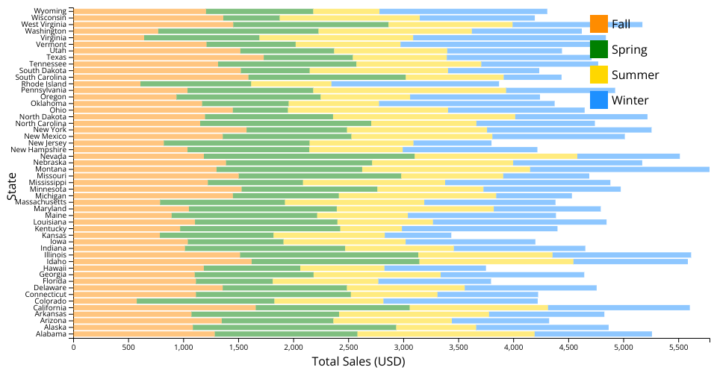
Task: Click the green Spring legend swatch
Action: click(x=598, y=49)
